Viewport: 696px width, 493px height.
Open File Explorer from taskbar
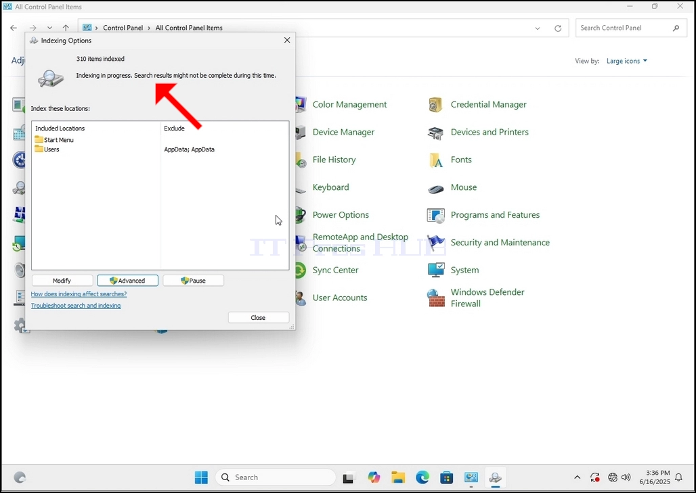click(398, 477)
